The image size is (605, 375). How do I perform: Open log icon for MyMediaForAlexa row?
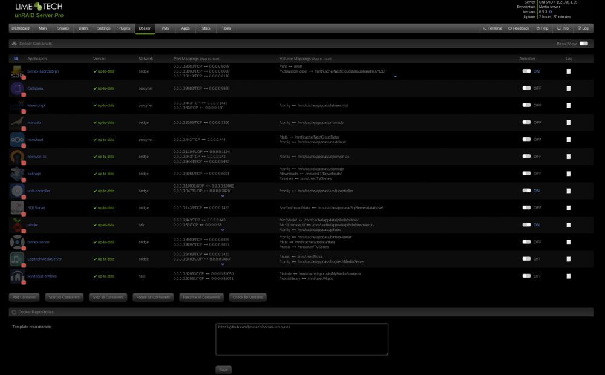pos(568,276)
